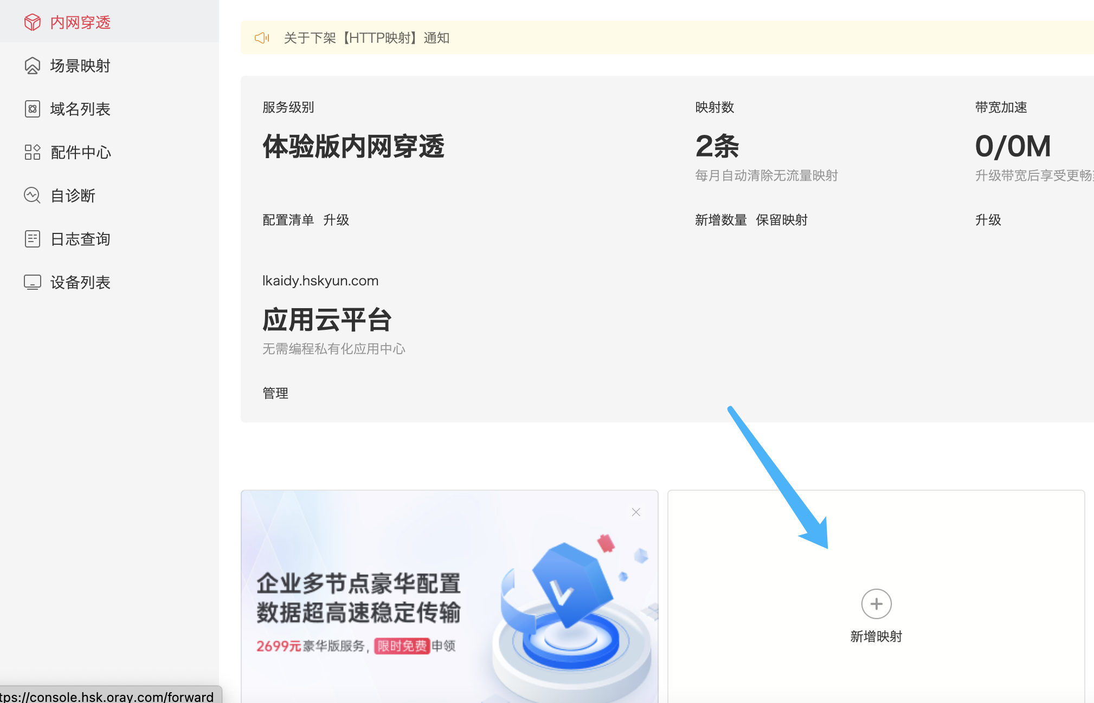Viewport: 1094px width, 703px height.
Task: Click the 限时免费 badge in the banner
Action: pyautogui.click(x=402, y=646)
